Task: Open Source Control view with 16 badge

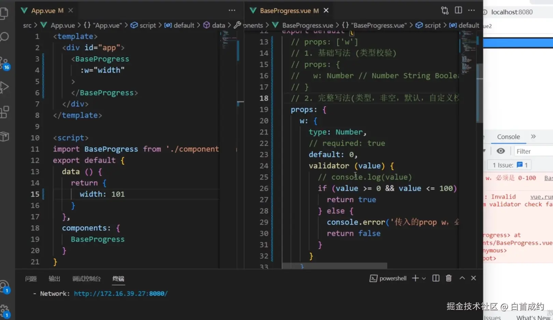Action: 5,63
